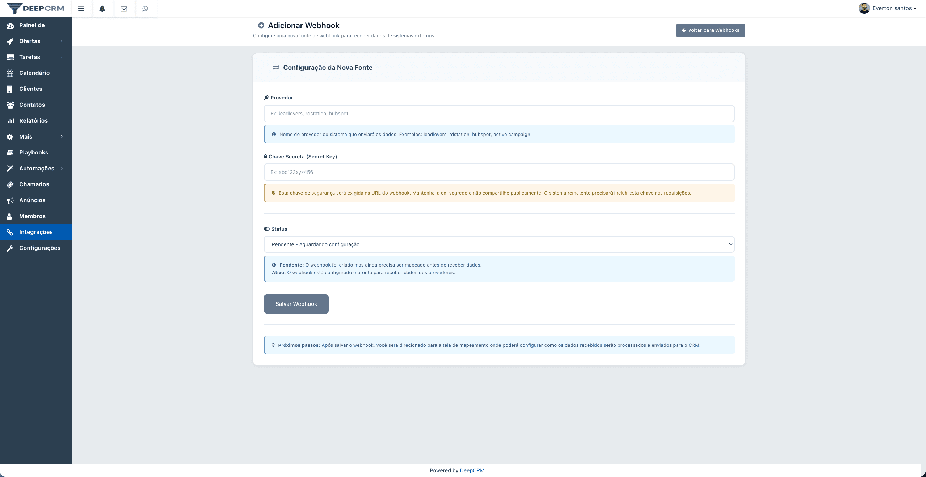926x477 pixels.
Task: Click the WhatsApp icon in top bar
Action: 146,8
